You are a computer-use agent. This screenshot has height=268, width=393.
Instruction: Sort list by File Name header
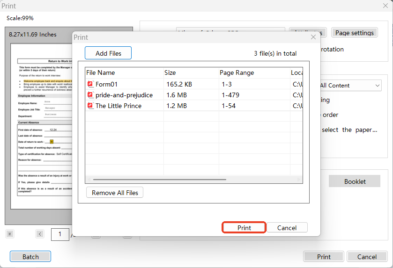pyautogui.click(x=125, y=72)
